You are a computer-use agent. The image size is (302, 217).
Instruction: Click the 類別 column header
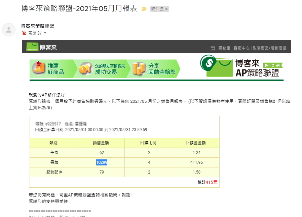[x=53, y=143]
